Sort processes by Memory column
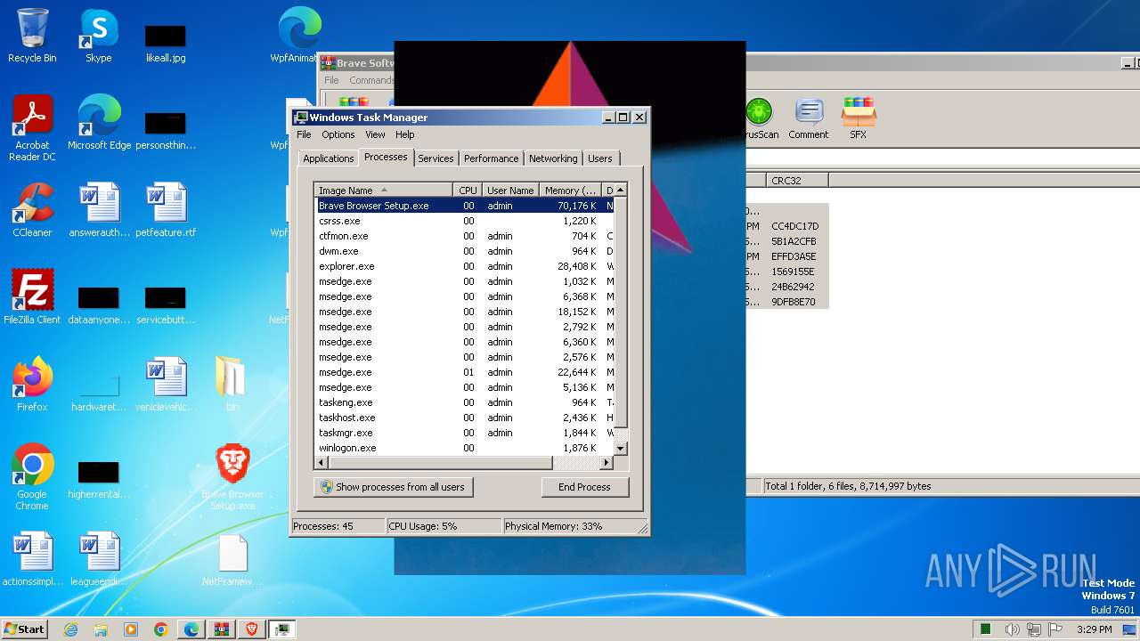1140x641 pixels. [571, 190]
